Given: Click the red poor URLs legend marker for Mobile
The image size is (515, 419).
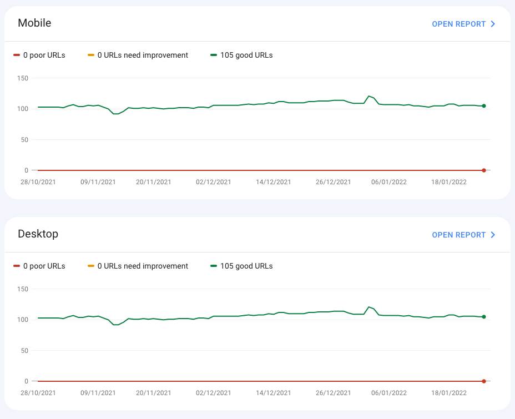Looking at the screenshot, I should pos(17,55).
